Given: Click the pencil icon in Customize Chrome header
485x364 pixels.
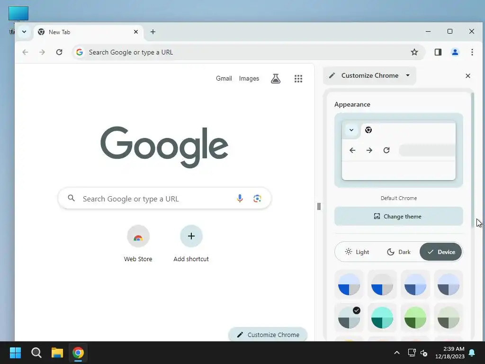Looking at the screenshot, I should point(332,75).
